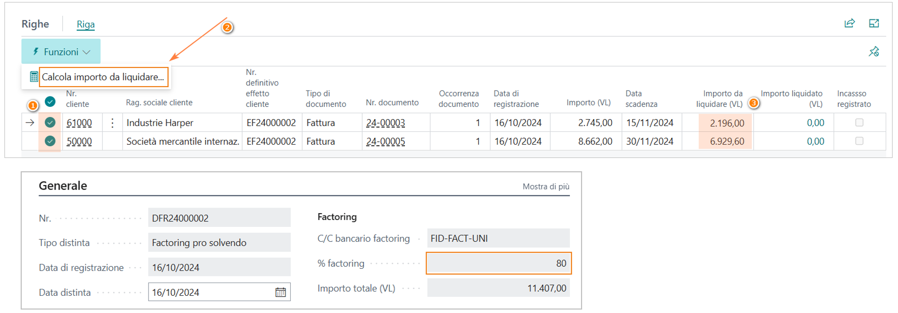898x313 pixels.
Task: Click EF24000002 in the Industrie Harper row
Action: (271, 123)
